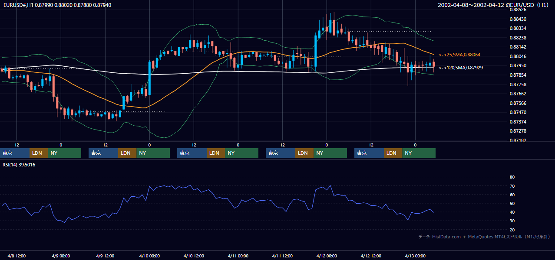Click price axis value 0.88430
This screenshot has height=260, width=555.
[x=518, y=19]
